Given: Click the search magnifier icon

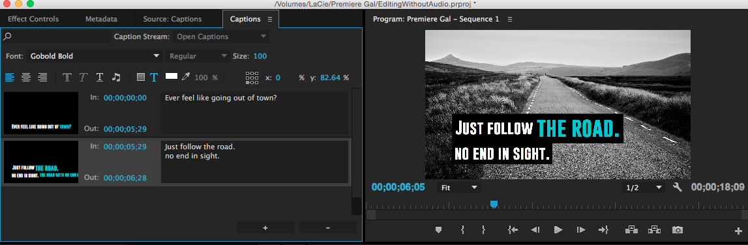Looking at the screenshot, I should 7,36.
